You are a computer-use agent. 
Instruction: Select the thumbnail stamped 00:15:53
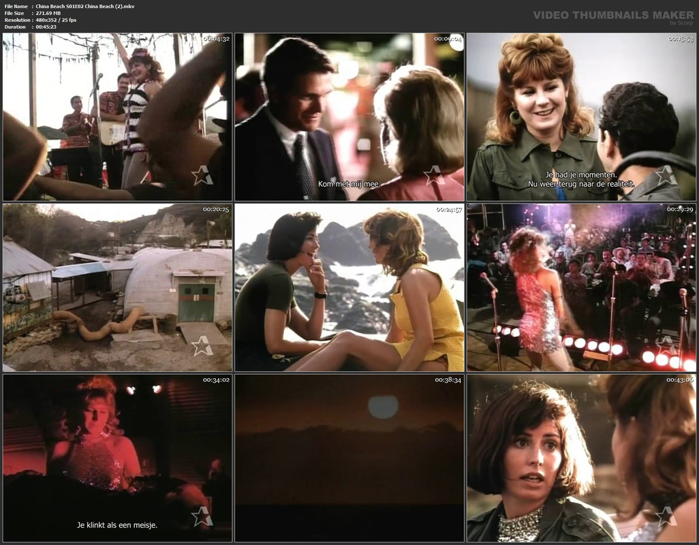click(x=581, y=116)
